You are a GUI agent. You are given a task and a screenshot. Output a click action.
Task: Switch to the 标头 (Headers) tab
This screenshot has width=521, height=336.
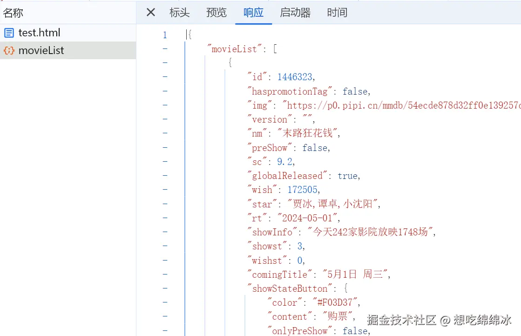pos(179,13)
